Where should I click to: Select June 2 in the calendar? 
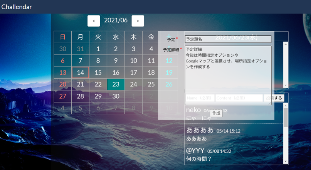tap(116, 49)
